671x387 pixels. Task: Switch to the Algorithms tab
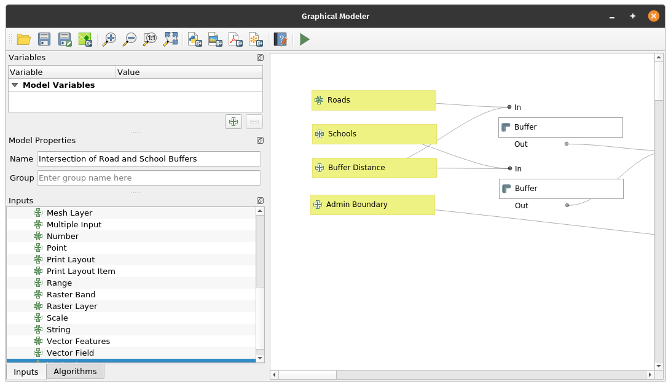(x=75, y=372)
